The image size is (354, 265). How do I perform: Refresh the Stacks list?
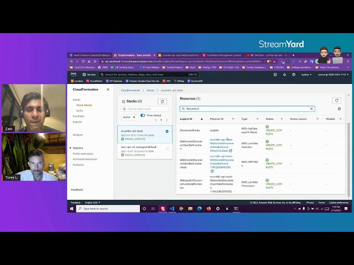[162, 102]
